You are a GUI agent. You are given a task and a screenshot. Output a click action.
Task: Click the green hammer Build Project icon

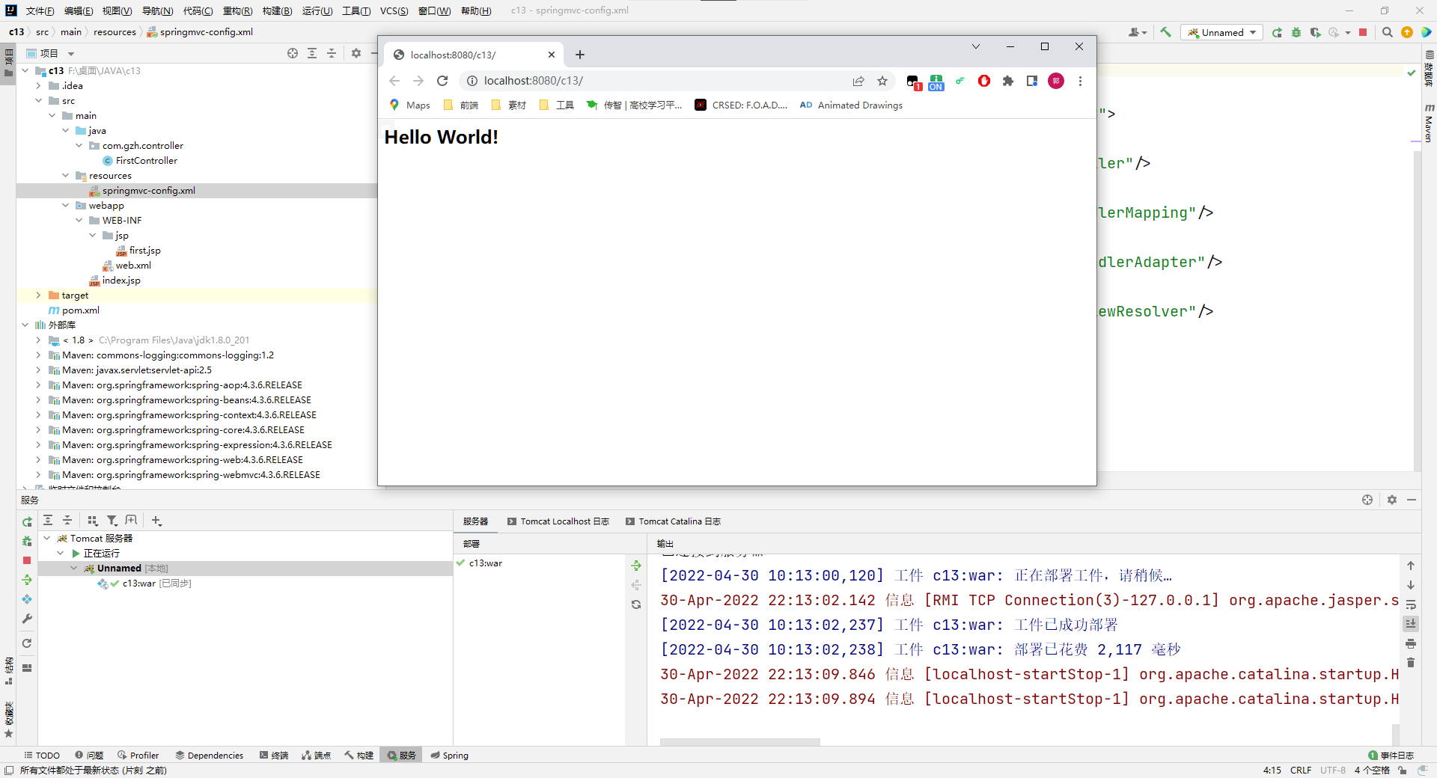[1165, 32]
